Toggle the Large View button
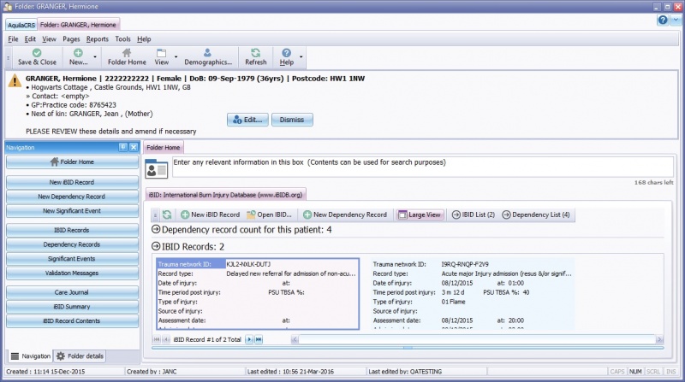 (x=420, y=215)
